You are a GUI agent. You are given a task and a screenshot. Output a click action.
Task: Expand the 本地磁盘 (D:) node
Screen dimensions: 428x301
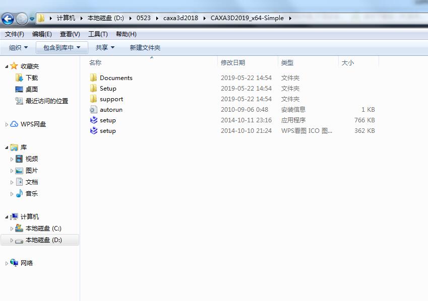tap(12, 240)
